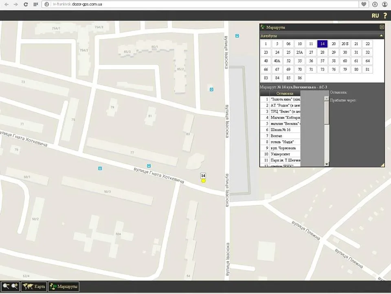The width and height of the screenshot is (391, 294).
Task: Select bus route 25A
Action: point(299,52)
